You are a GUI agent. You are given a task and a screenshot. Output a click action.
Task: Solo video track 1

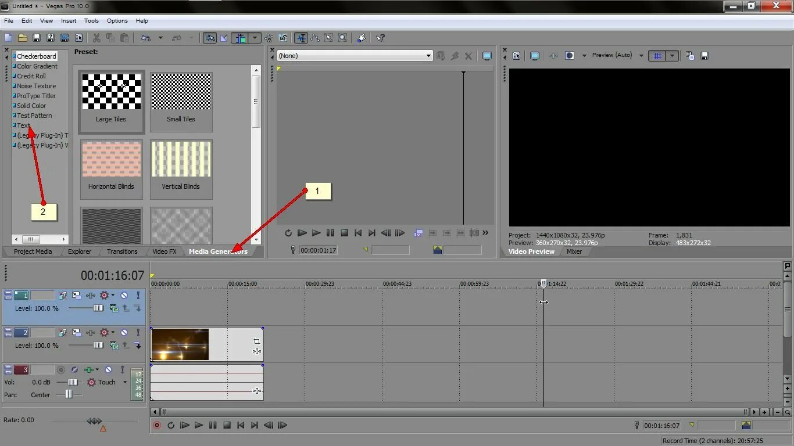click(138, 296)
